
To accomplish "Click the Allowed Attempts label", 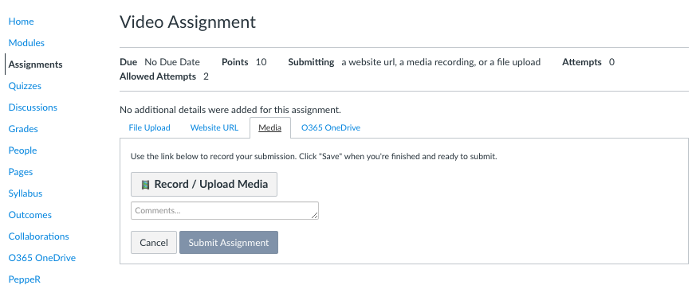I will point(158,76).
